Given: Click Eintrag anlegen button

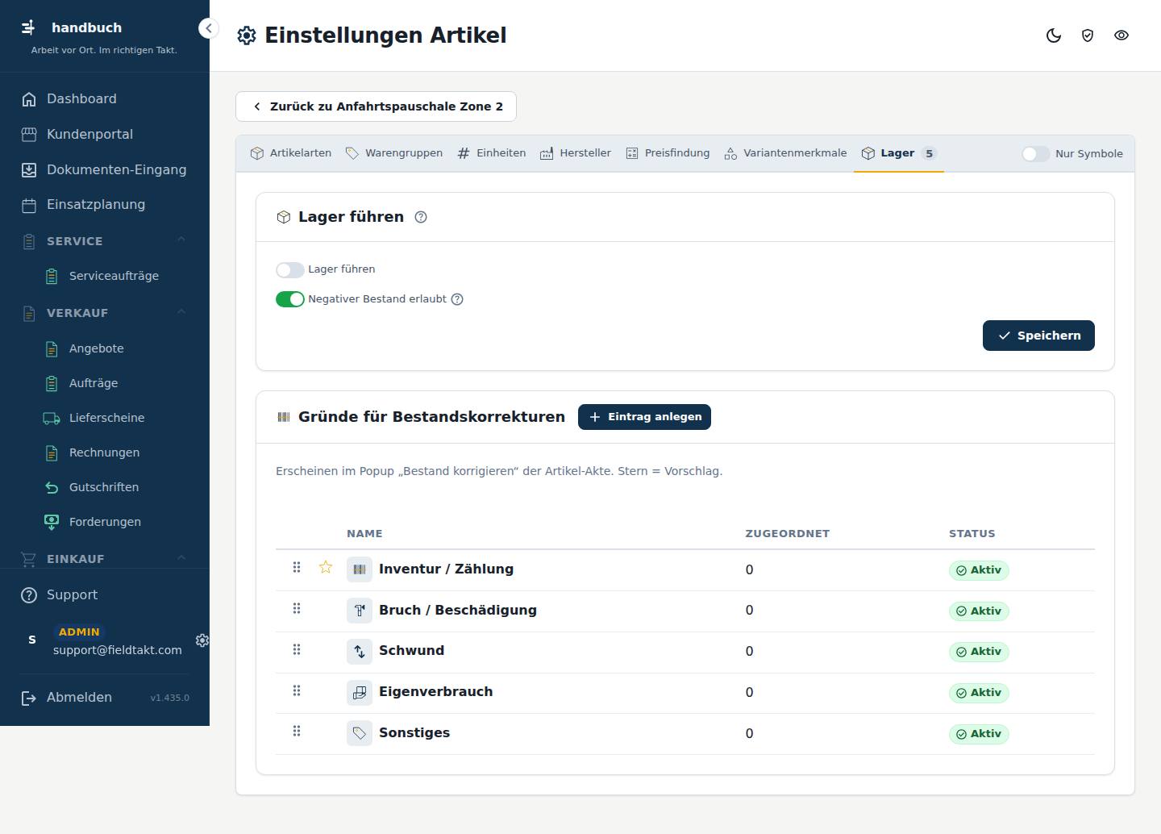Looking at the screenshot, I should [x=644, y=417].
